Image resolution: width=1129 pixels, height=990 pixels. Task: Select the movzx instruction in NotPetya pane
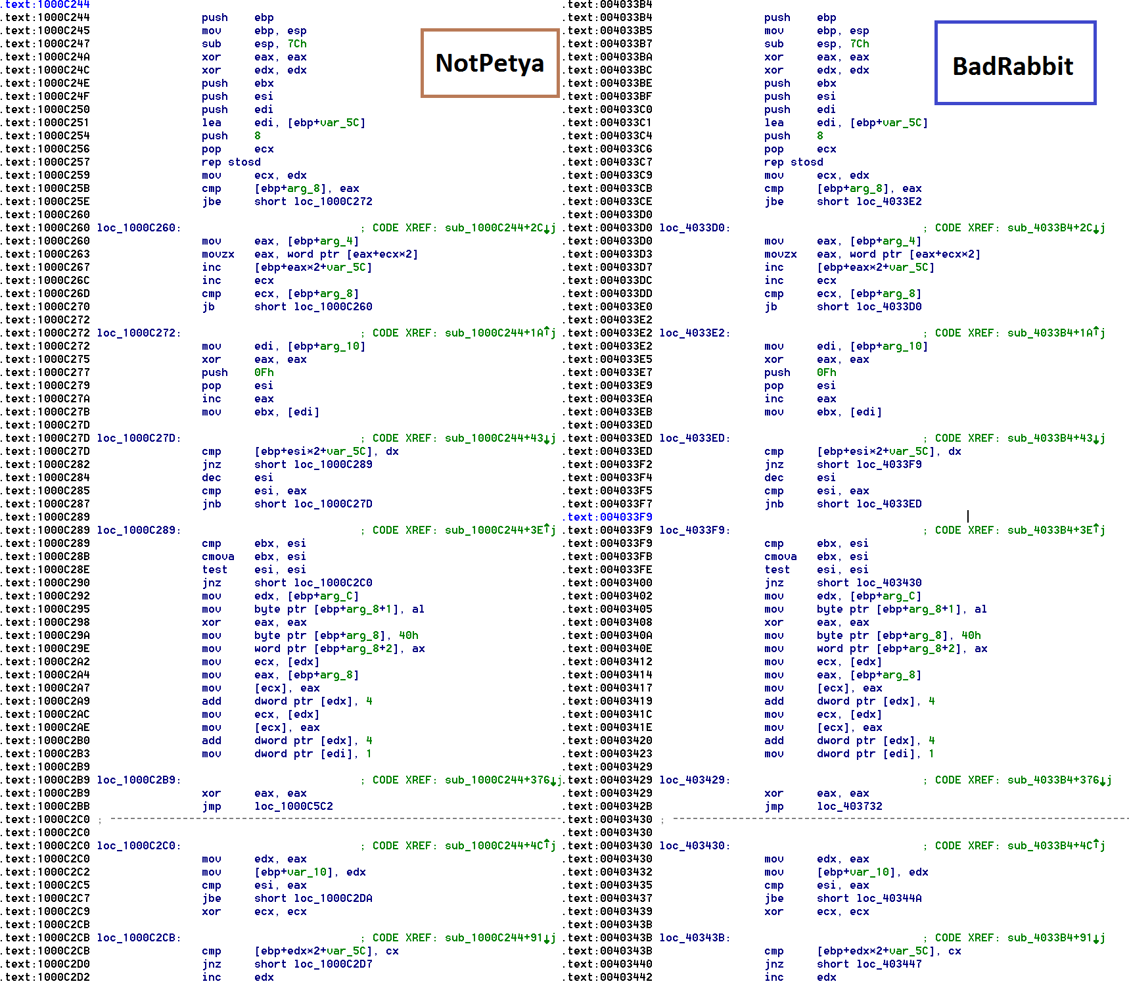218,254
